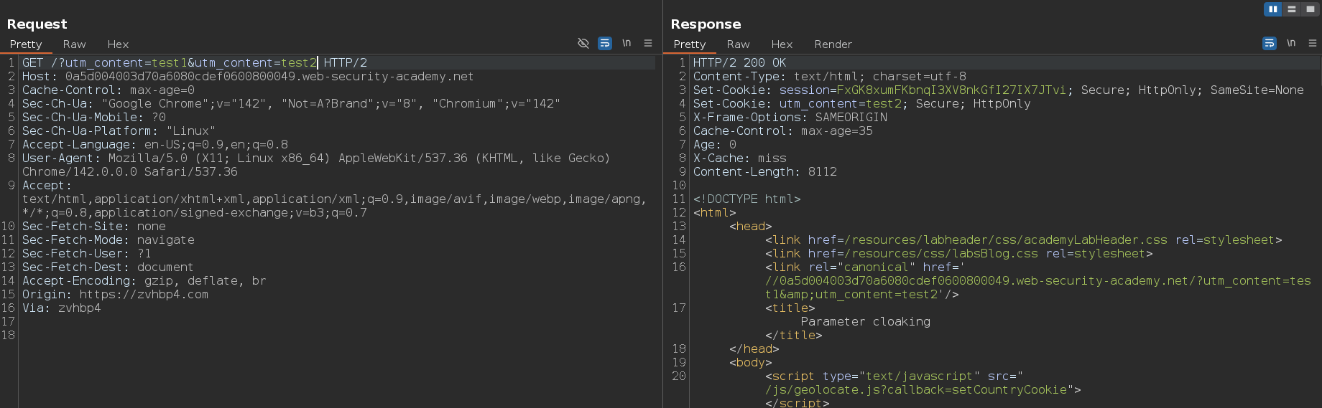Show non-printable characters in Request
The image size is (1322, 408).
pos(627,44)
